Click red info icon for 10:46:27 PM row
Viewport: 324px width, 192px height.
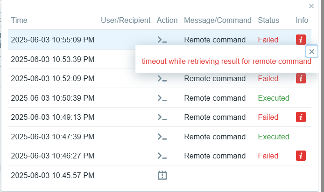click(301, 156)
